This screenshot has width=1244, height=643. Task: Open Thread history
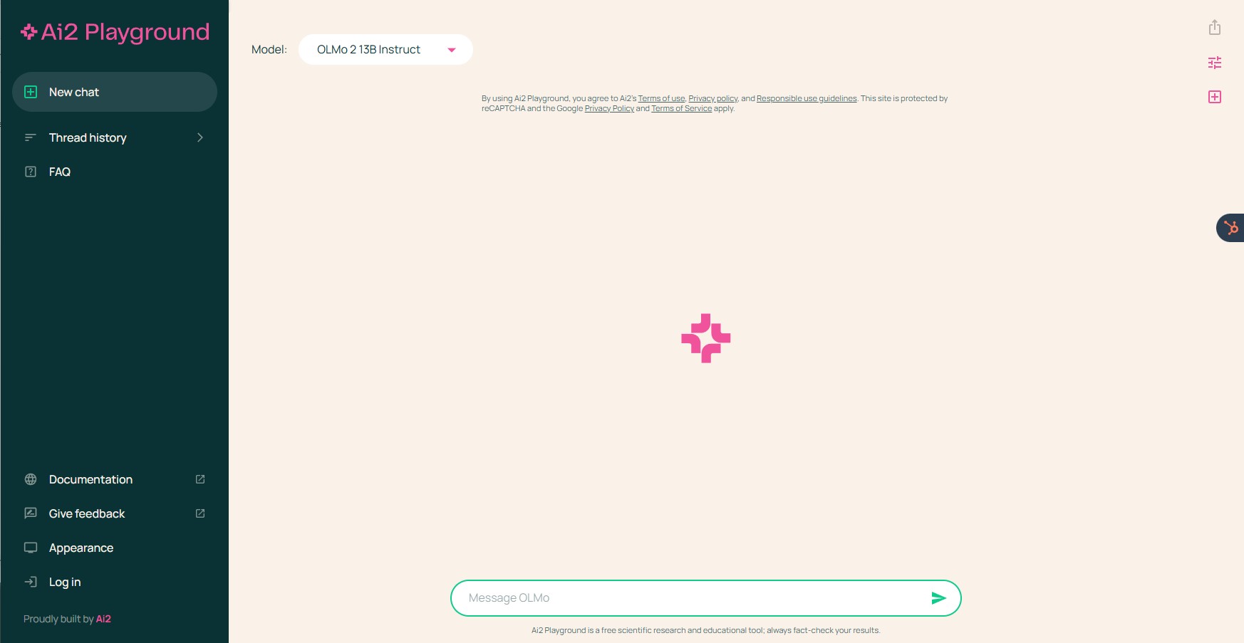point(115,137)
